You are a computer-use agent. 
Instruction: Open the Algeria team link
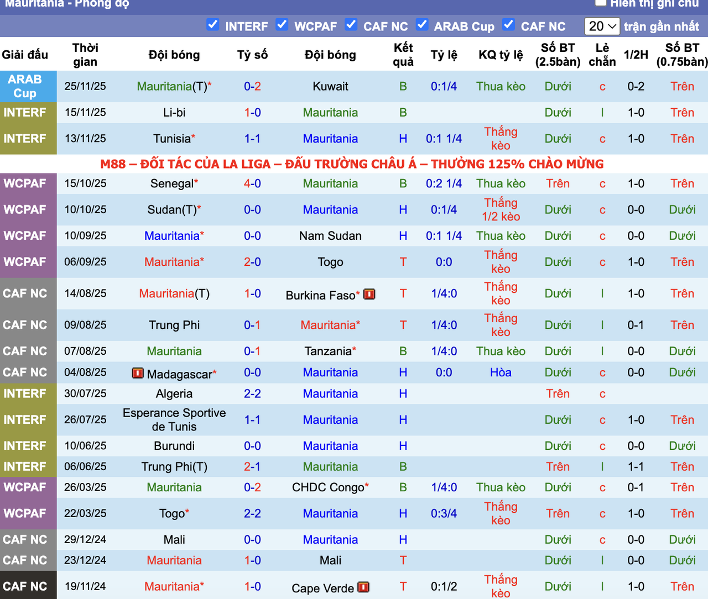(174, 393)
